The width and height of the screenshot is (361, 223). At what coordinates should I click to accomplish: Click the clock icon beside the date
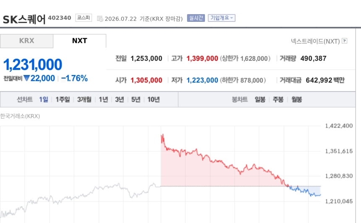pyautogui.click(x=100, y=18)
